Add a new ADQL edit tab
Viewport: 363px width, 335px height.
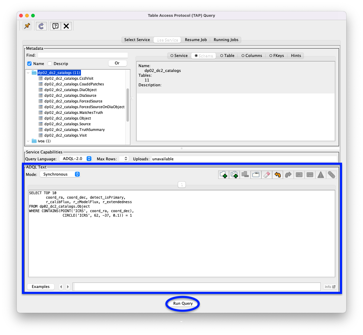[223, 175]
